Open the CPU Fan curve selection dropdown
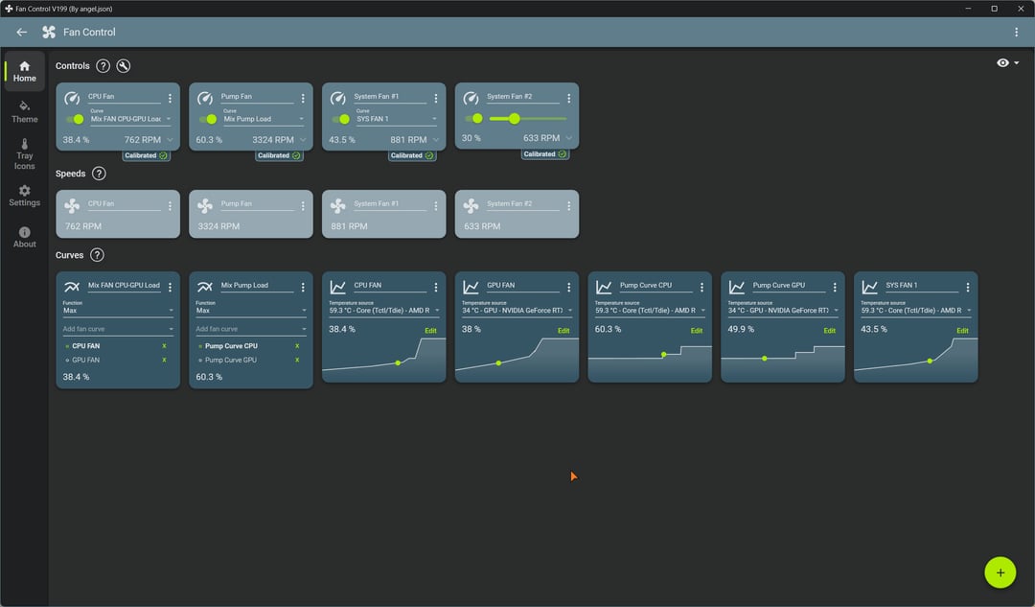1035x607 pixels. [130, 119]
